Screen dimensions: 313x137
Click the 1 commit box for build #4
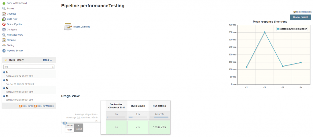(x=79, y=128)
